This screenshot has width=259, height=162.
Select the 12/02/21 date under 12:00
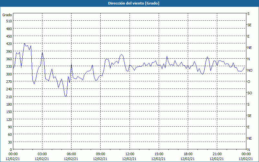(x=129, y=159)
